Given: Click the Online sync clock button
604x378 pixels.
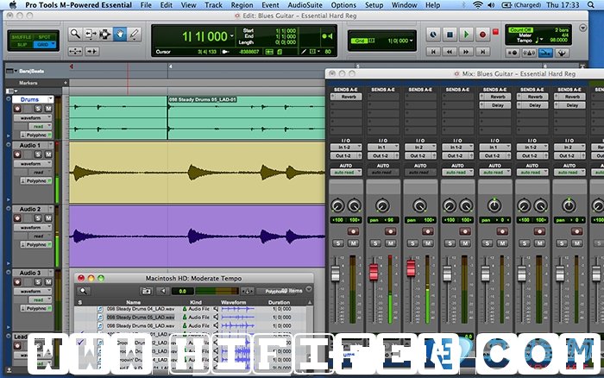Looking at the screenshot, I should tap(433, 35).
